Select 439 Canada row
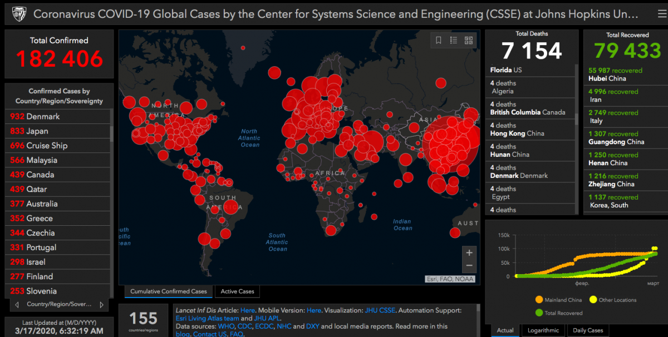The image size is (668, 337). click(58, 174)
